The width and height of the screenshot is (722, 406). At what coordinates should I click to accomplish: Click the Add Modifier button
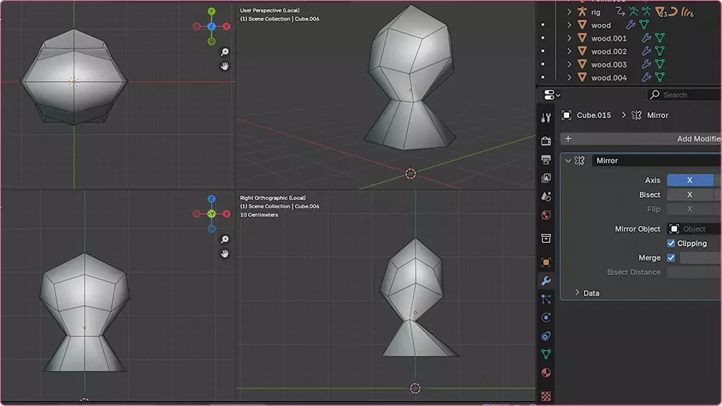(641, 138)
